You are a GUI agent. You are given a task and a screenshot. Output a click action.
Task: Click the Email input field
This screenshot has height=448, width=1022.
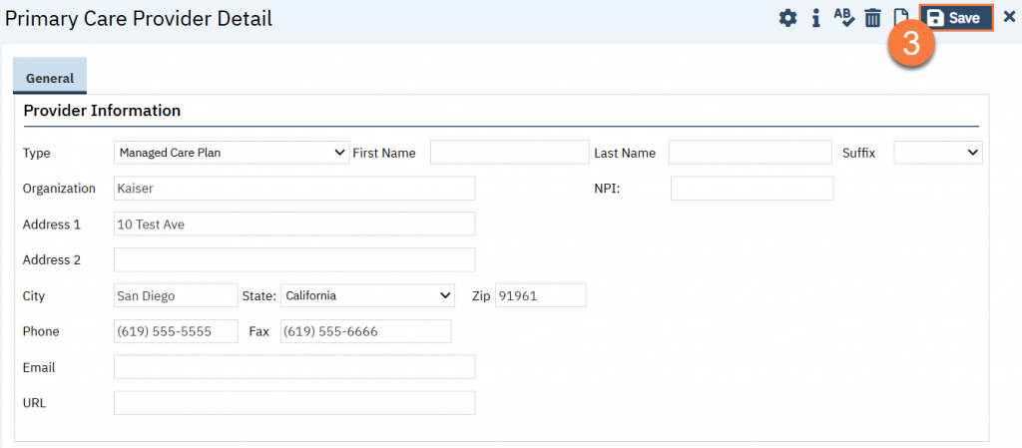pyautogui.click(x=294, y=368)
